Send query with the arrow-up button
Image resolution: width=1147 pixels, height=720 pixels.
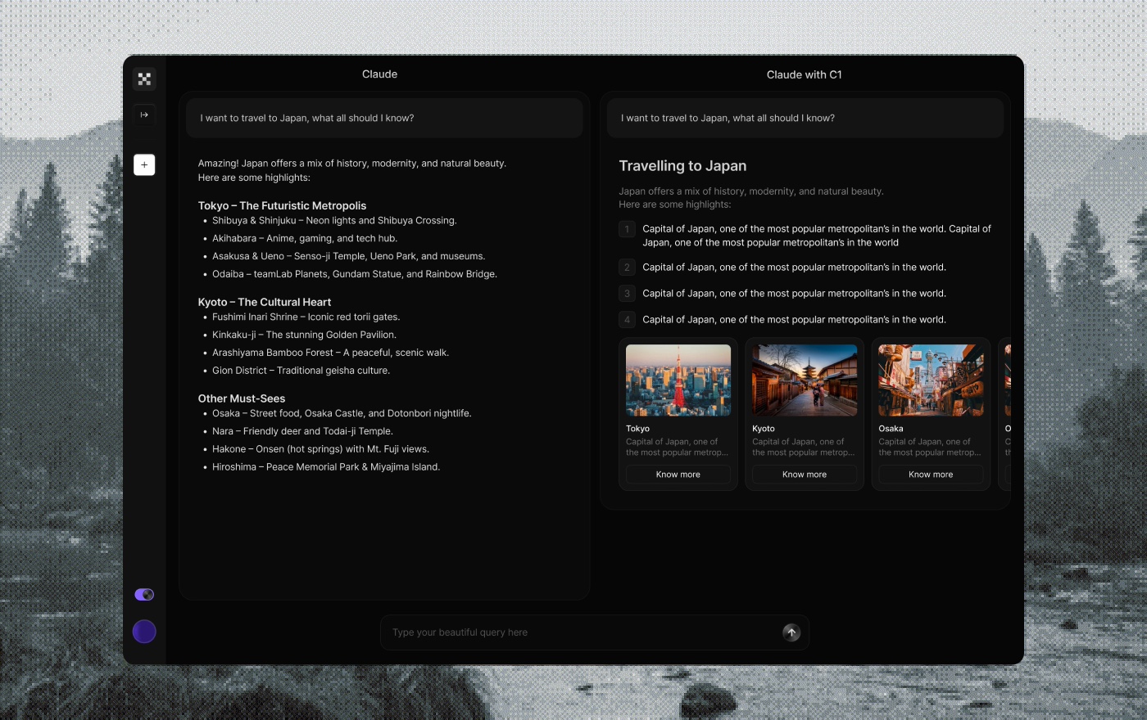791,632
